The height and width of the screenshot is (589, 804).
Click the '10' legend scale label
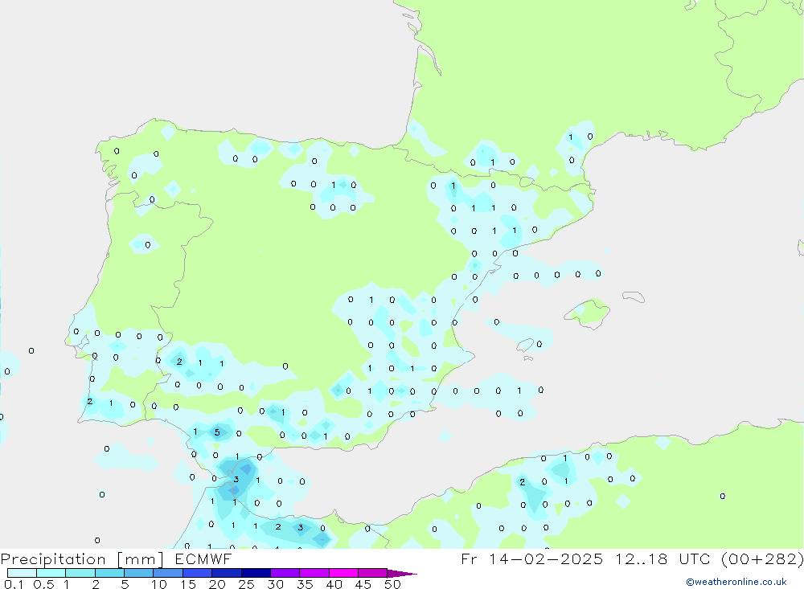click(159, 584)
